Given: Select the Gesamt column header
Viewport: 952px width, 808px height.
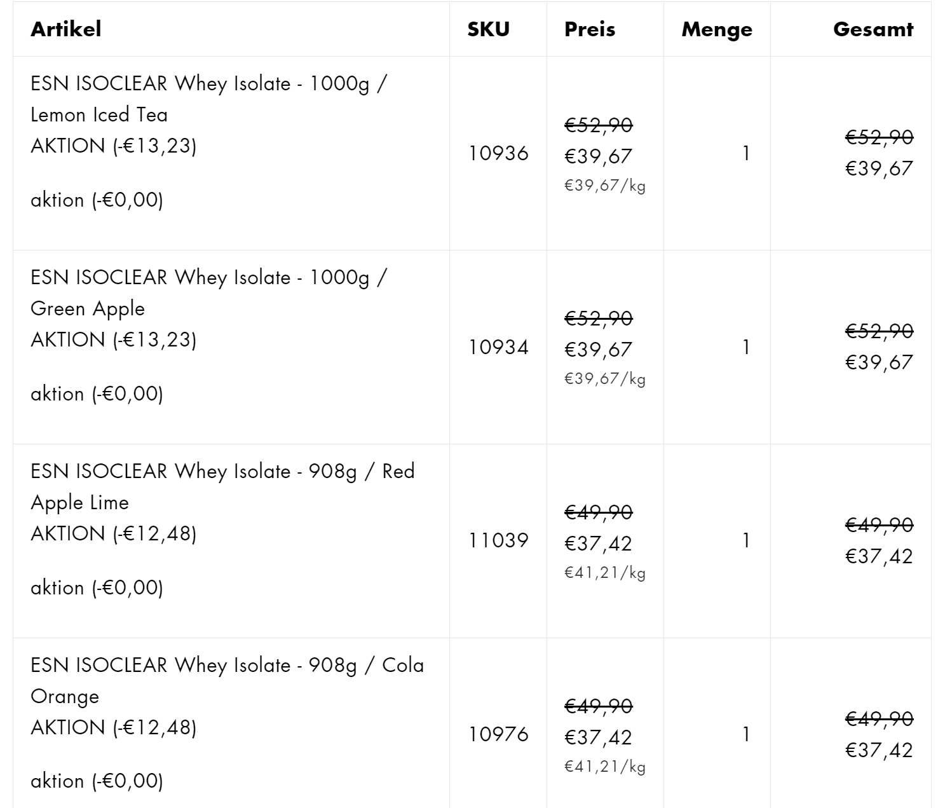Looking at the screenshot, I should 873,29.
